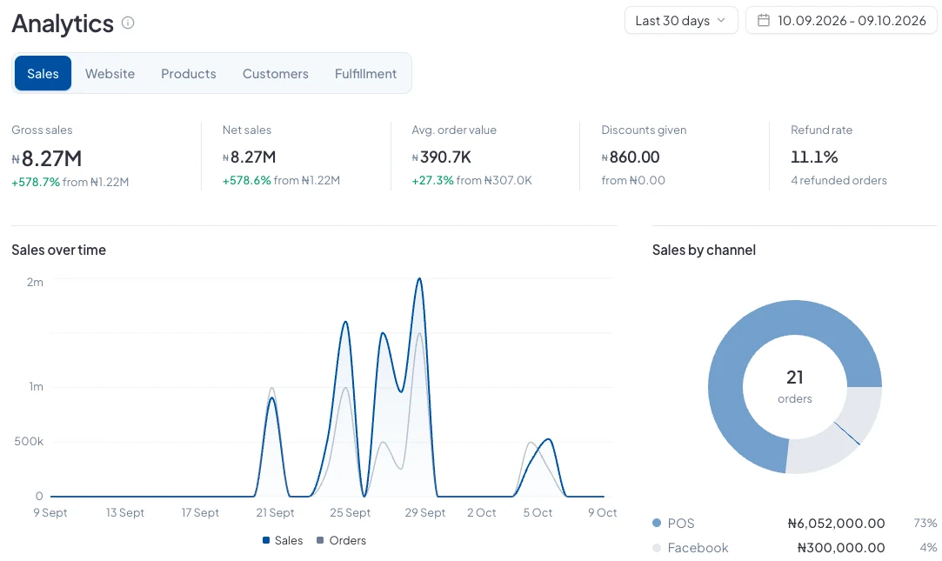This screenshot has width=942, height=561.
Task: Click the Gross sales ₦8.27M value
Action: (x=47, y=158)
